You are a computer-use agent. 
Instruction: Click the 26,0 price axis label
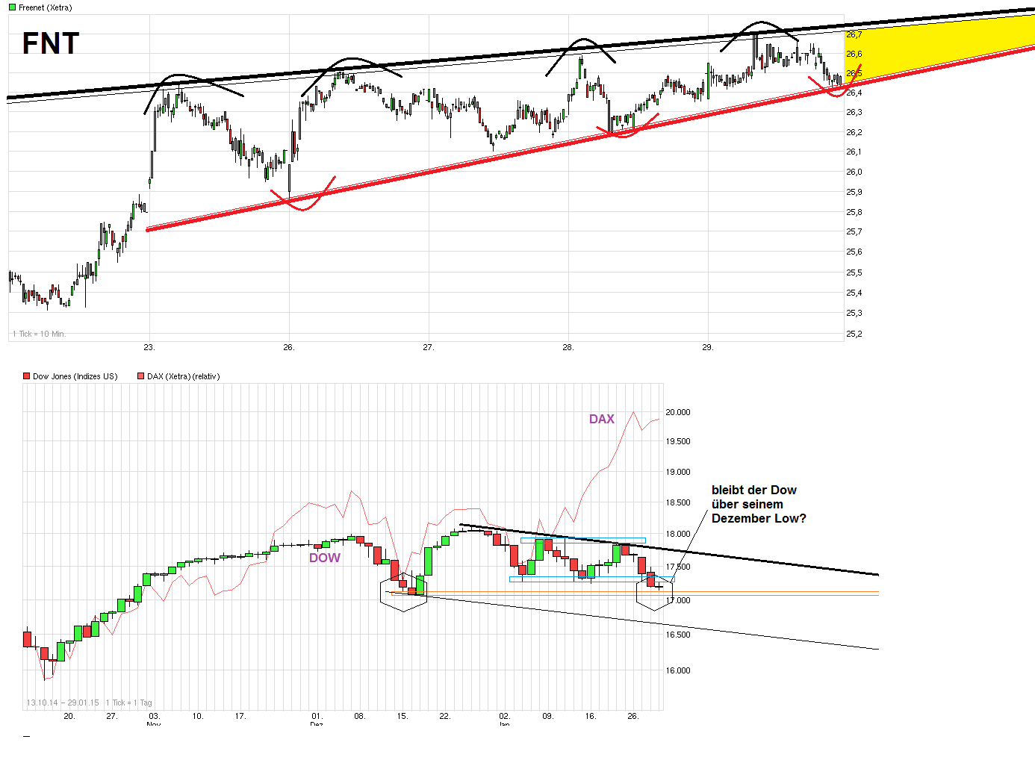pyautogui.click(x=854, y=172)
